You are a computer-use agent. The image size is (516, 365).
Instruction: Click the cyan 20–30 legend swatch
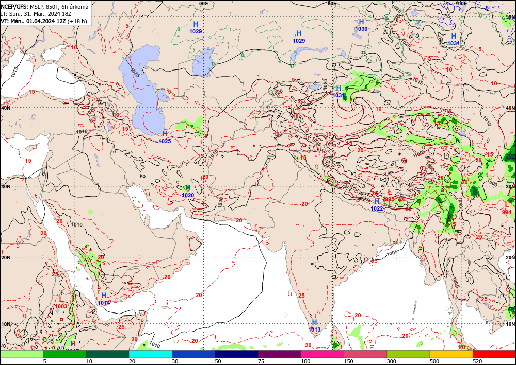pyautogui.click(x=150, y=354)
